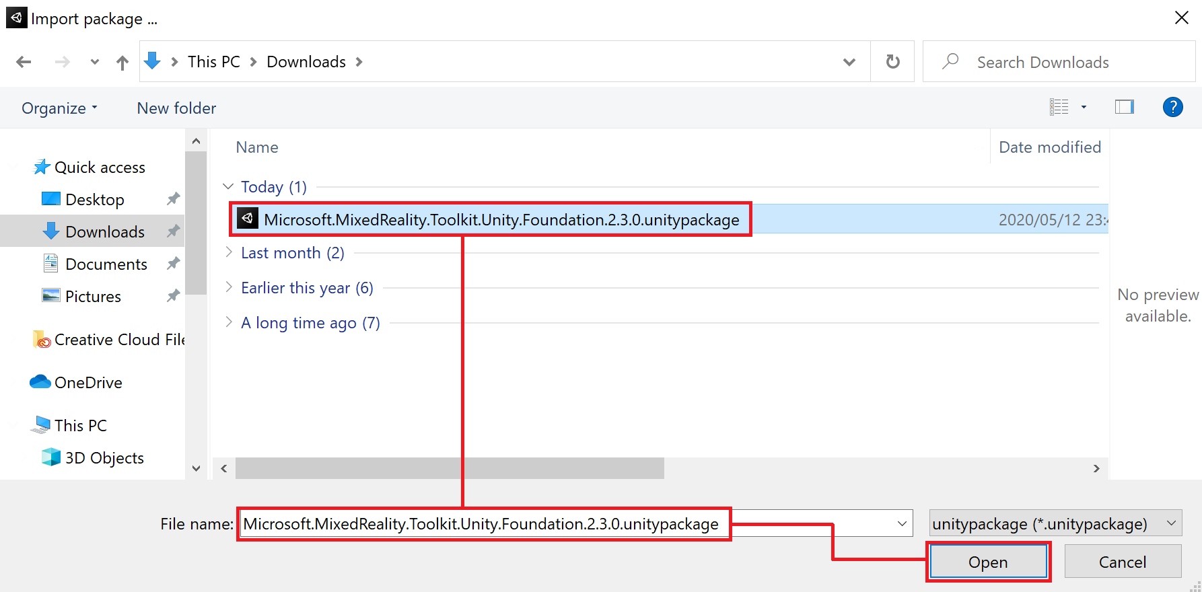Click the Unity icon beside the unitypackage file
1202x592 pixels.
click(248, 219)
